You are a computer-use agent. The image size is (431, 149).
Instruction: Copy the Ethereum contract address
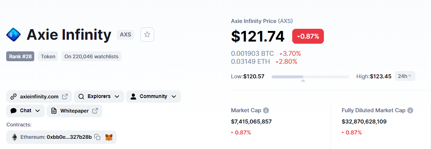tap(97, 137)
